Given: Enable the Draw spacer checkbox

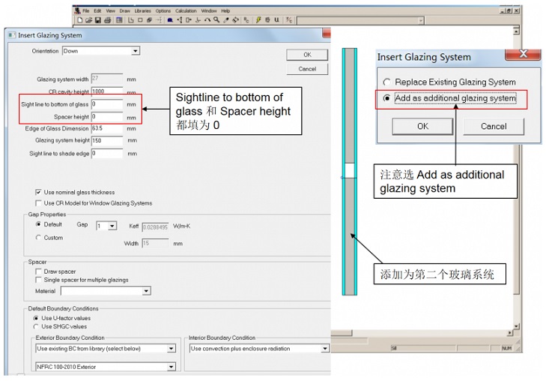Looking at the screenshot, I should coord(38,271).
